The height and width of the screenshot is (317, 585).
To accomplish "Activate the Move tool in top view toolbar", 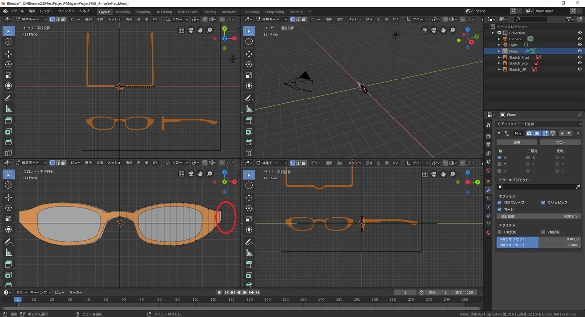I will point(9,54).
